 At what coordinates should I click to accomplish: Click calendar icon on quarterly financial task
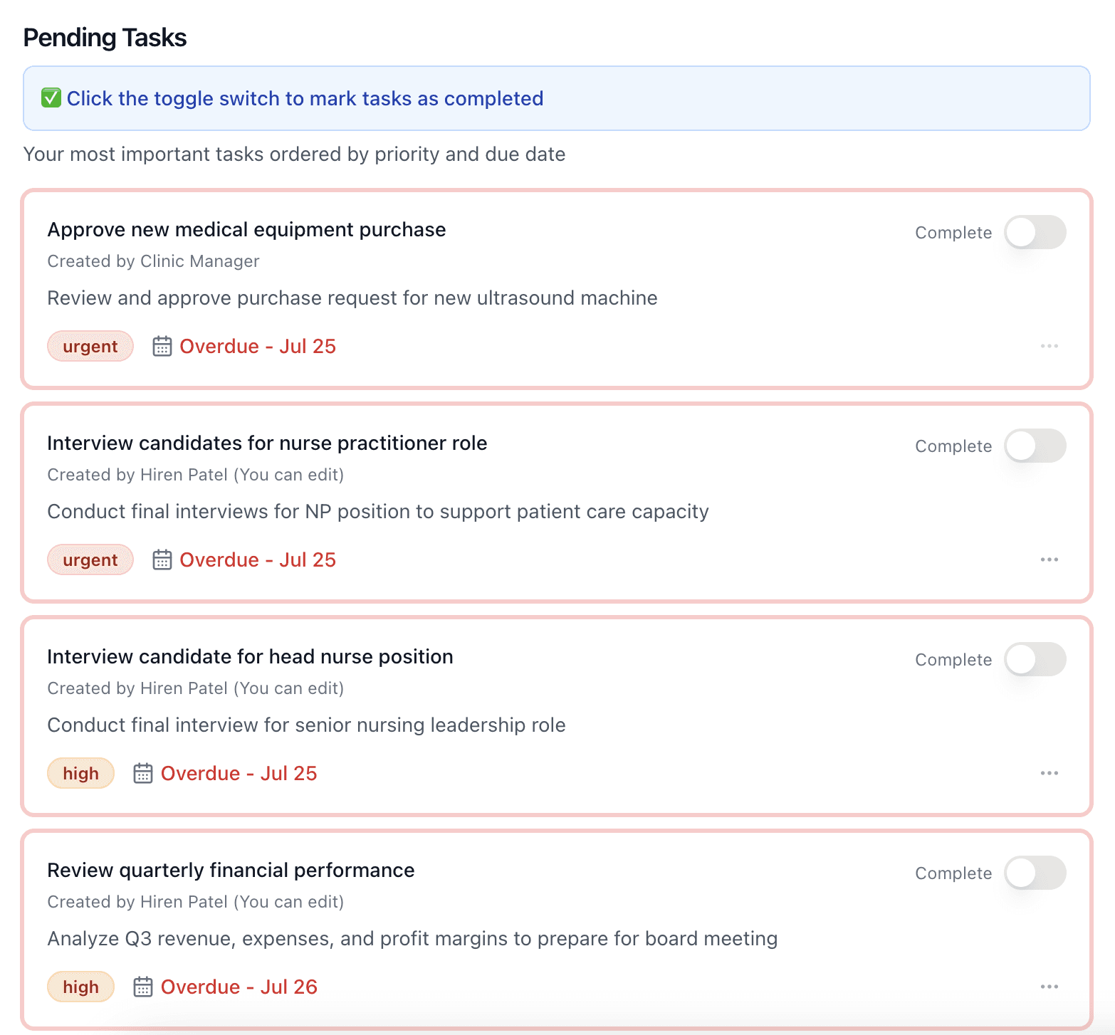143,987
